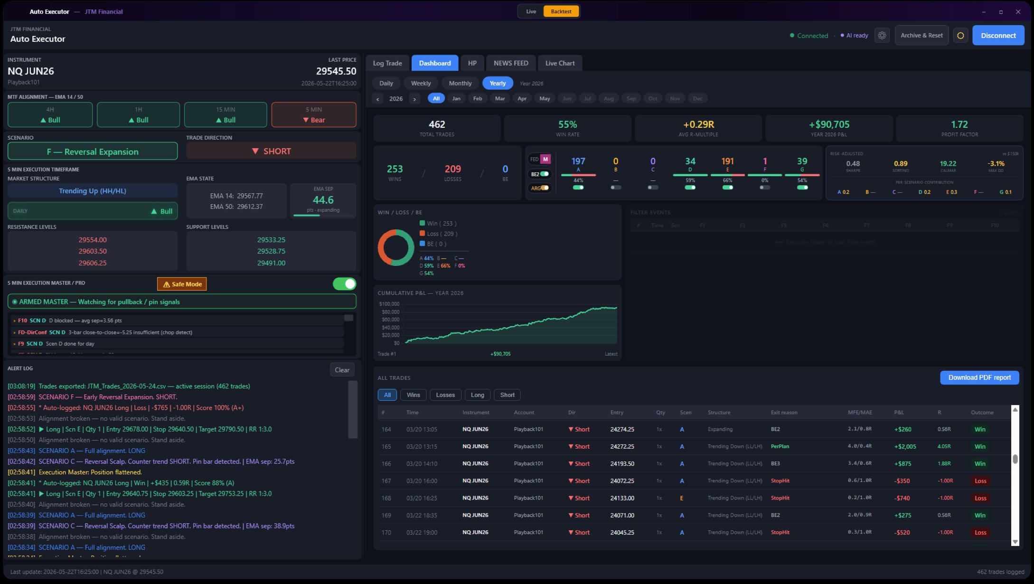Click the P&L column header
This screenshot has width=1034, height=584.
pos(899,413)
